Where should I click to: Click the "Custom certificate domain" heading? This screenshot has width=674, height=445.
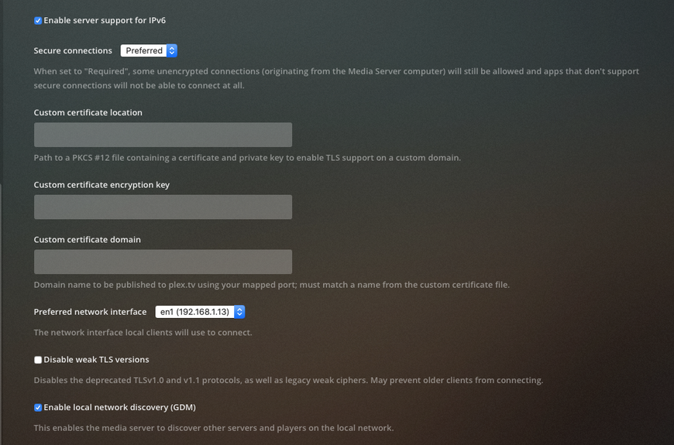(x=87, y=240)
